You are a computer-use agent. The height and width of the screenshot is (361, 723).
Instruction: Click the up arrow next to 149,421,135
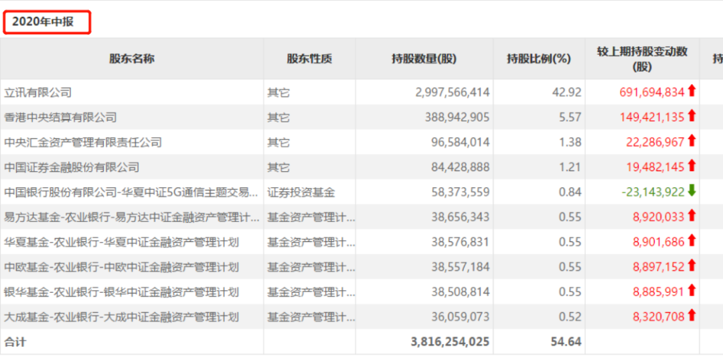(691, 116)
